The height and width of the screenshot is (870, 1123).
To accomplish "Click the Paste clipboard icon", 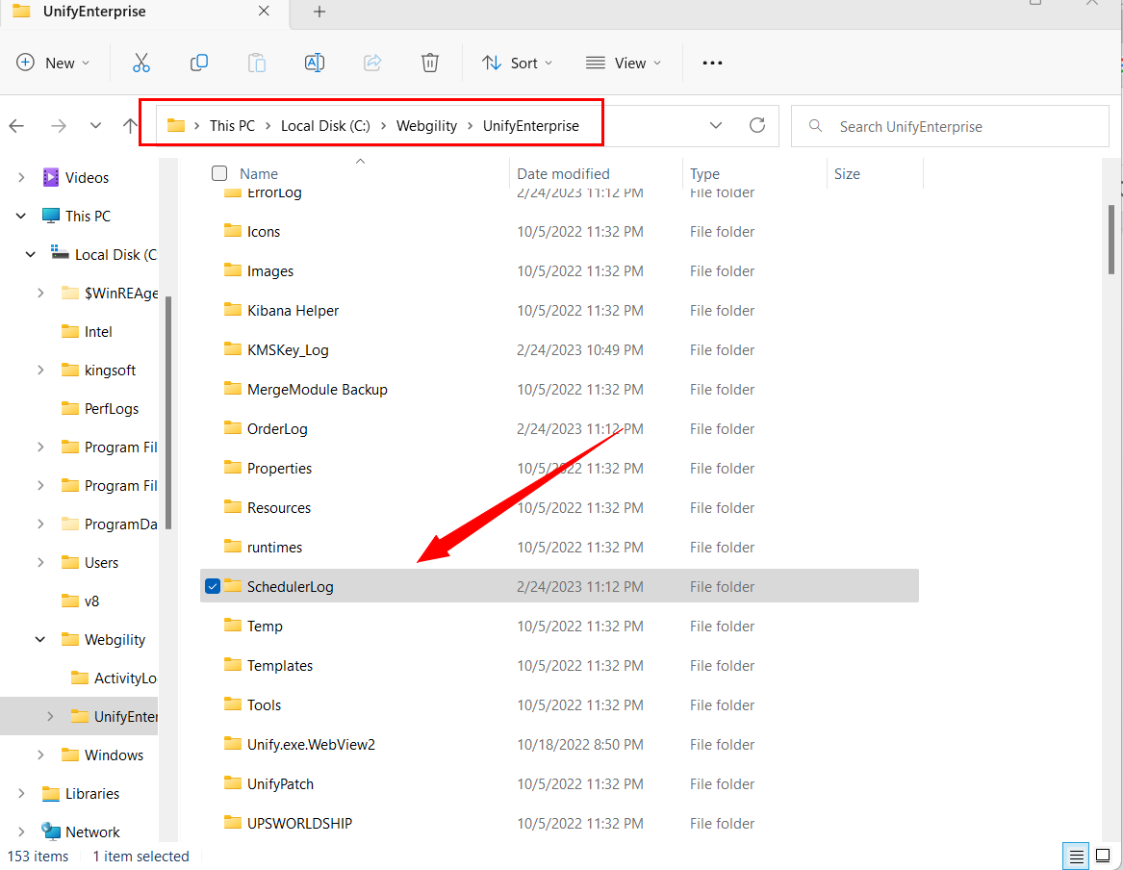I will point(256,63).
